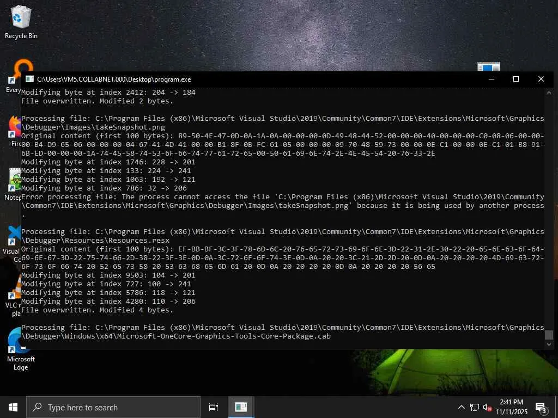The image size is (558, 418).
Task: Select program.exe console taskbar button
Action: coord(241,407)
